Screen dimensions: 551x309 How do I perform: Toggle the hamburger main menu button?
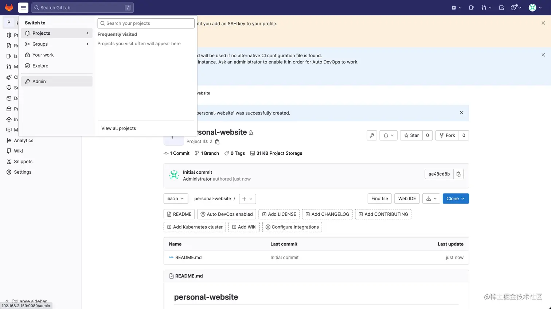coord(23,7)
